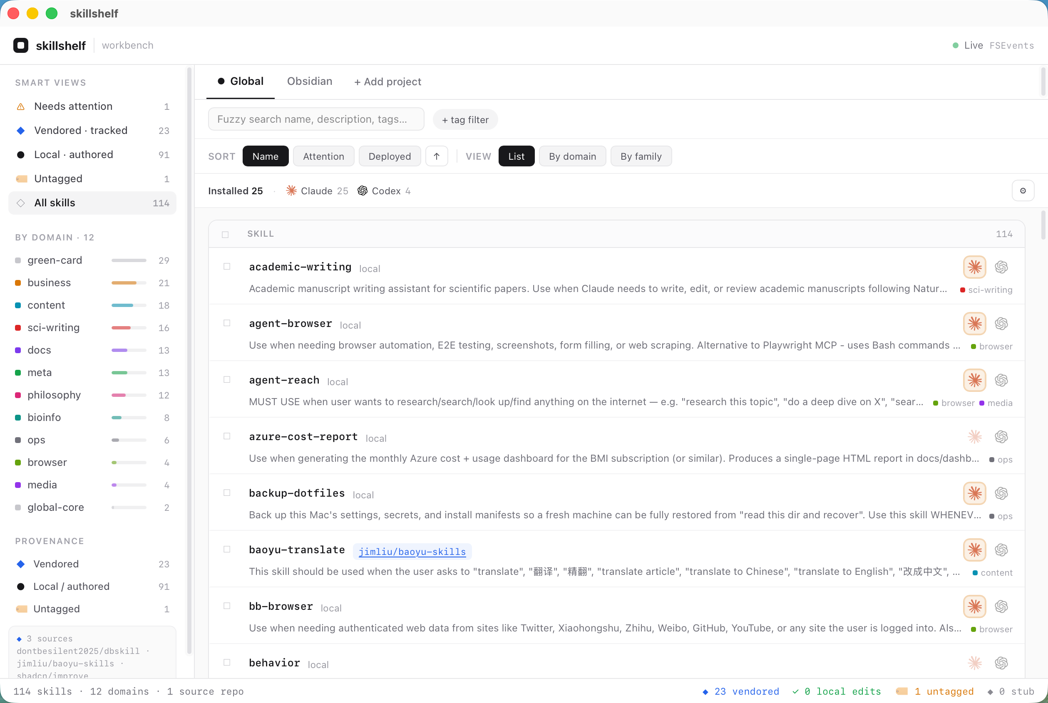Check the bb-browser row checkbox

227,606
